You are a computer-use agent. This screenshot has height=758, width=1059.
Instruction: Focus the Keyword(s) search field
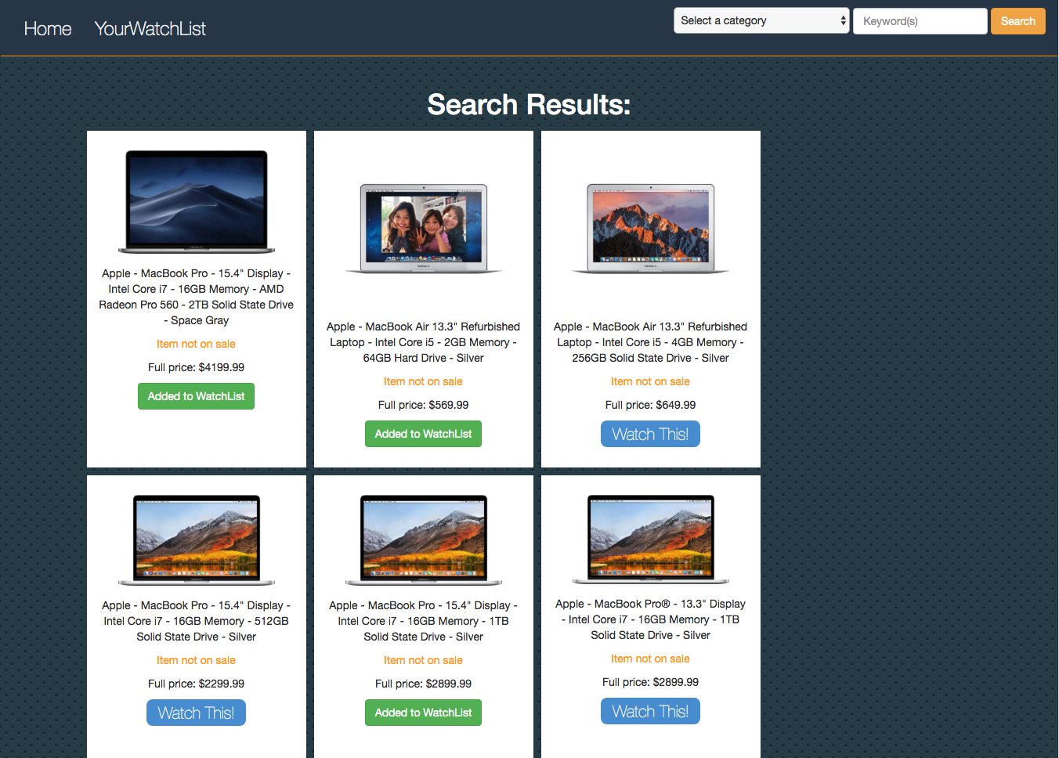[920, 21]
